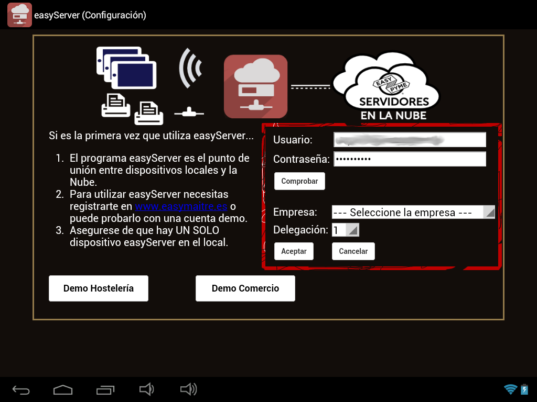Confirm with the Aceptar button
The height and width of the screenshot is (402, 537).
(x=294, y=251)
